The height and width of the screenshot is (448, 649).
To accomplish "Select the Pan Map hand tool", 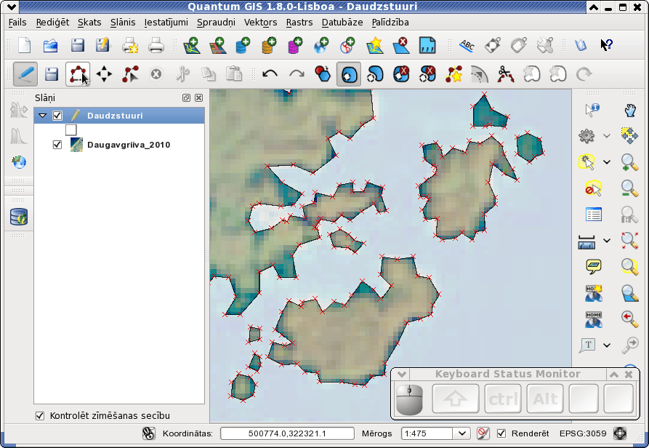I will point(629,110).
